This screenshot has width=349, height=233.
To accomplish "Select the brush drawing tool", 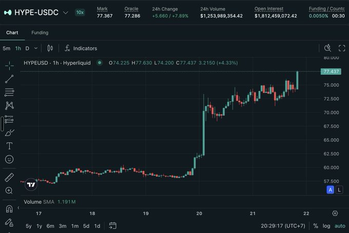I will tap(9, 132).
